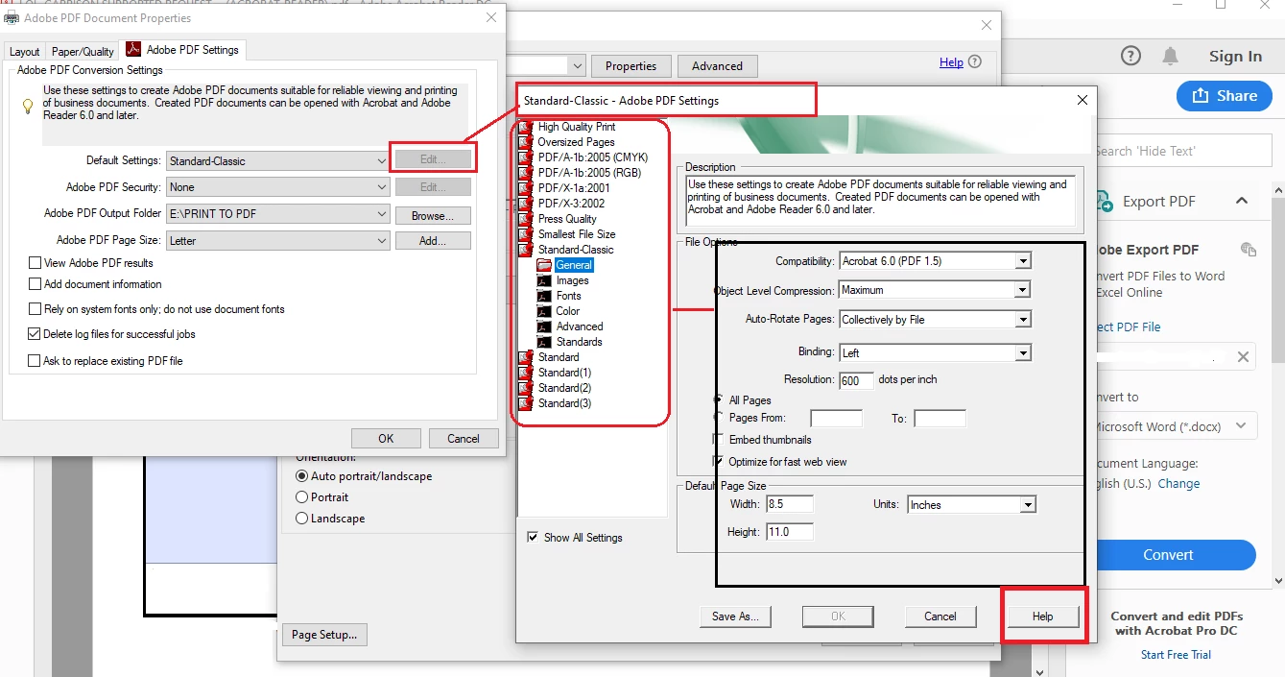Select the Adobe PDF Settings tab
Image resolution: width=1285 pixels, height=677 pixels.
183,50
